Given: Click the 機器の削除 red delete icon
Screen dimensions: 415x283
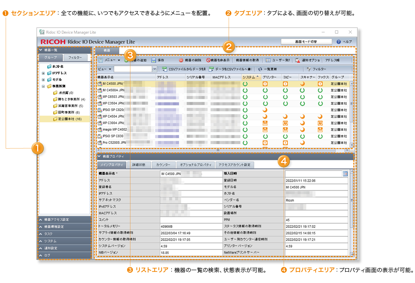Looking at the screenshot, I should point(181,60).
